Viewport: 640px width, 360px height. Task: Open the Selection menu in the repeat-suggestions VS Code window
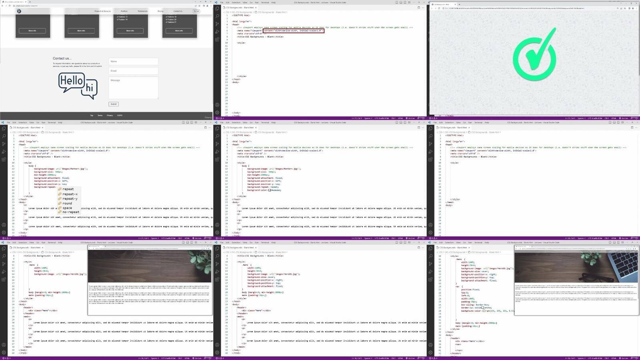[x=22, y=123]
